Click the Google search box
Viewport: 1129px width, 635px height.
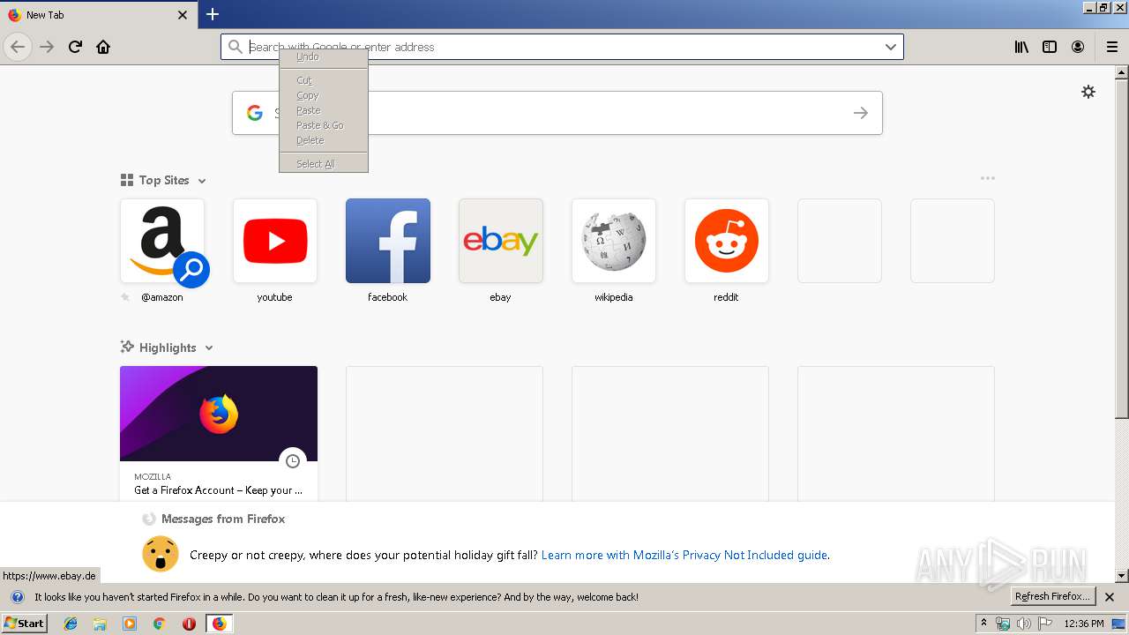(x=557, y=113)
